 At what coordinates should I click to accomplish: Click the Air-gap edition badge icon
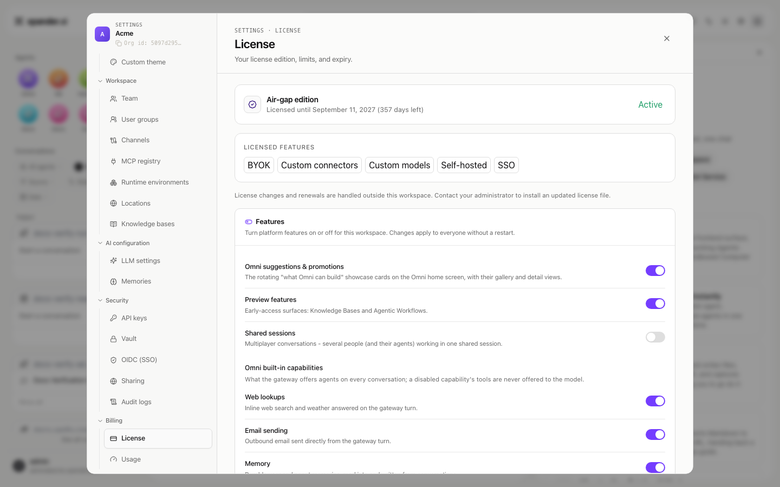pyautogui.click(x=252, y=104)
